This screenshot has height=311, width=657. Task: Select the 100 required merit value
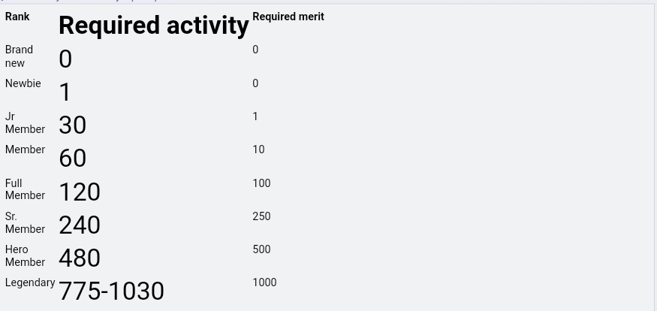tap(261, 183)
